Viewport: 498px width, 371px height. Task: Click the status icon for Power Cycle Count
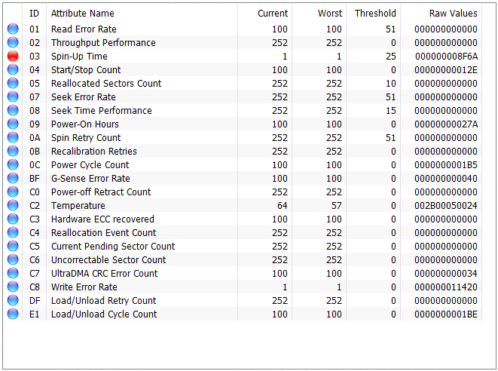point(13,164)
